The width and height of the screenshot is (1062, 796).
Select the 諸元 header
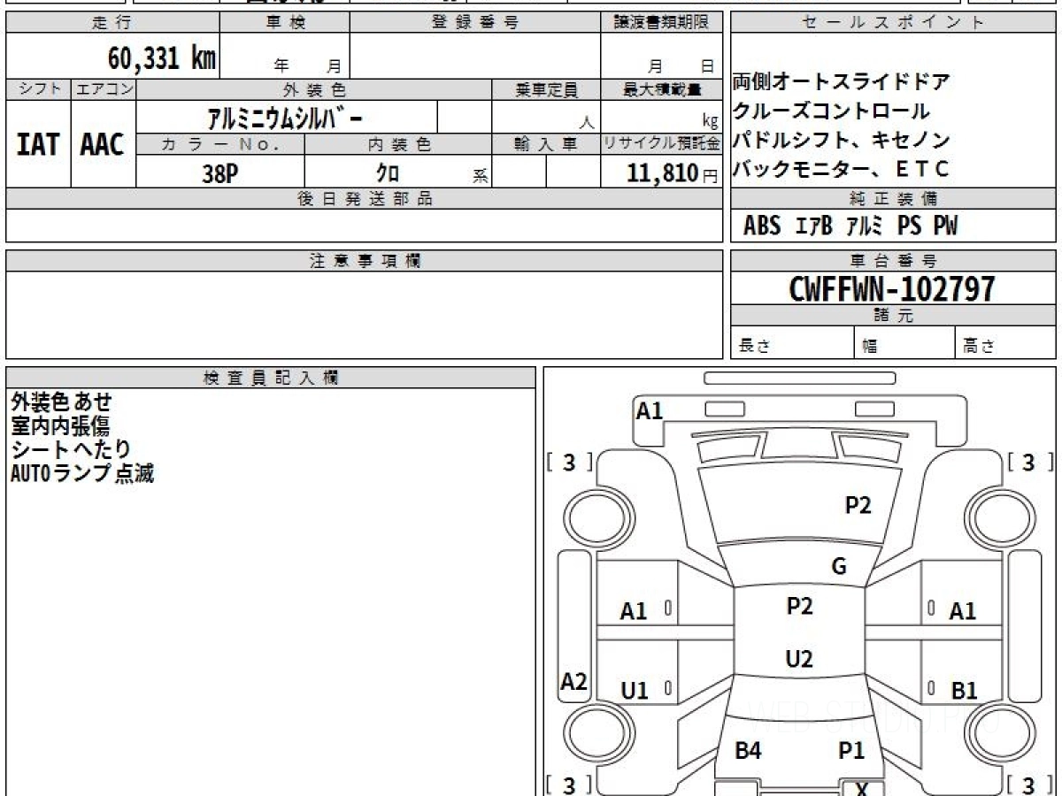coord(894,316)
